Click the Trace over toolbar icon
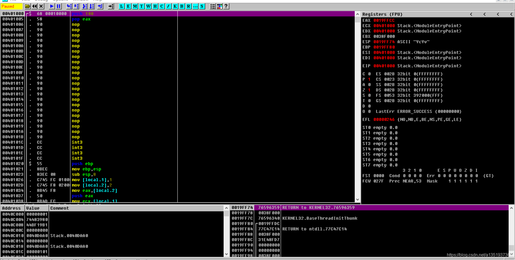515x260 pixels. click(x=92, y=6)
